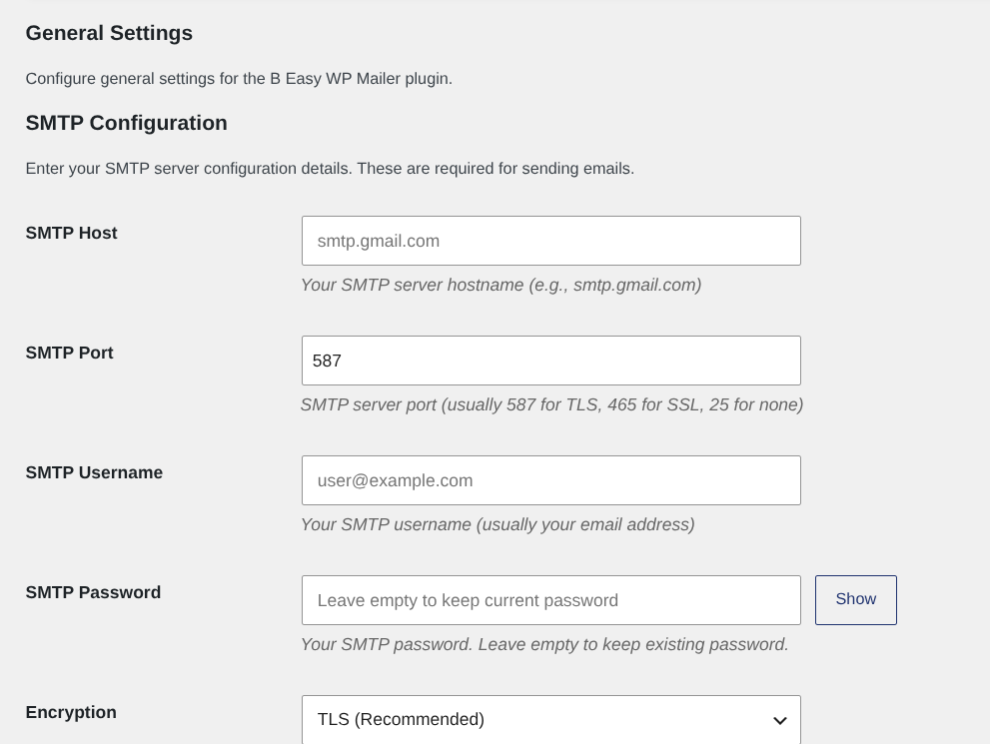
Task: Focus the SMTP Host input field
Action: [x=551, y=241]
